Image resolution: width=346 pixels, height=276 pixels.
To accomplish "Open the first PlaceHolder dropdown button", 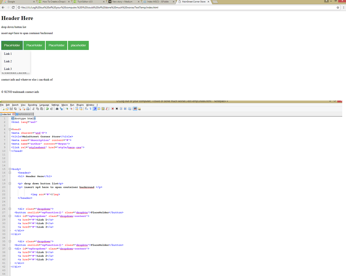I will pos(12,45).
